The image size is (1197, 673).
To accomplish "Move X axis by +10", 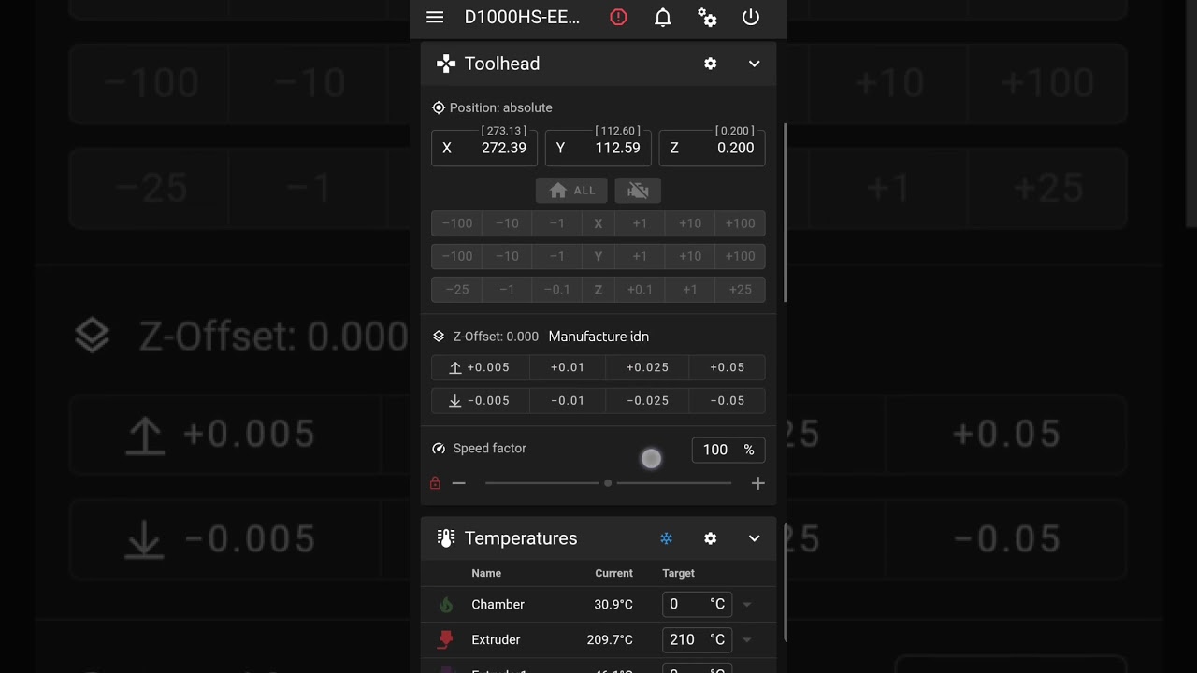I will (690, 223).
